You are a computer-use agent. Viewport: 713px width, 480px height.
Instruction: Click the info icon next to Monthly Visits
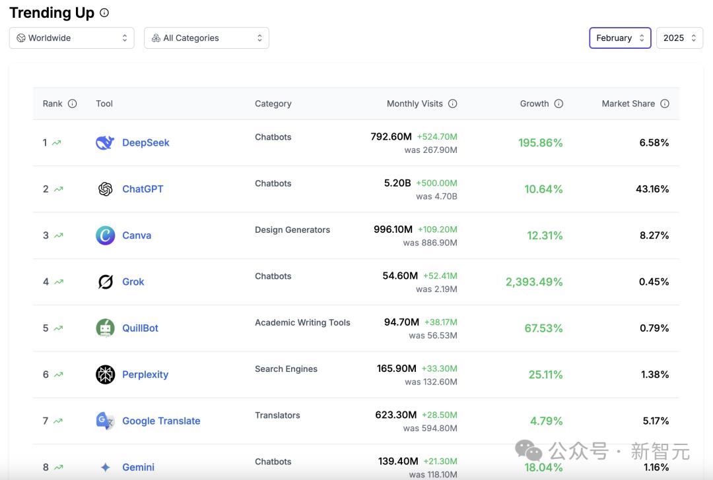(452, 104)
